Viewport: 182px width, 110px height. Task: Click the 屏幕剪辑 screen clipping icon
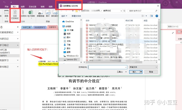click(40, 13)
